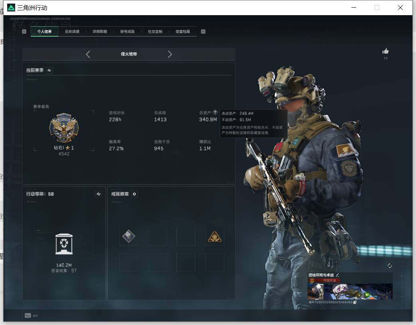This screenshot has height=325, width=416.
Task: Go to the previous mode with left chevron
Action: pos(88,54)
